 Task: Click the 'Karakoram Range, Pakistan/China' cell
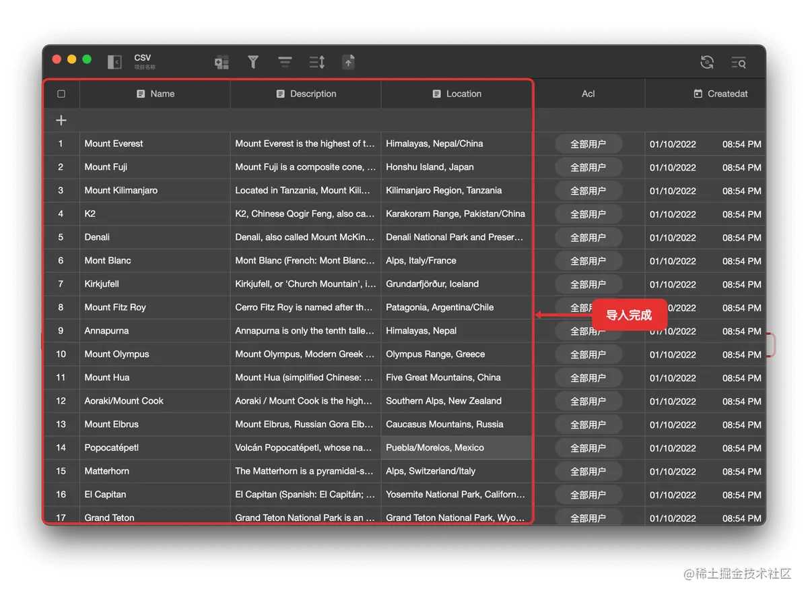tap(457, 214)
